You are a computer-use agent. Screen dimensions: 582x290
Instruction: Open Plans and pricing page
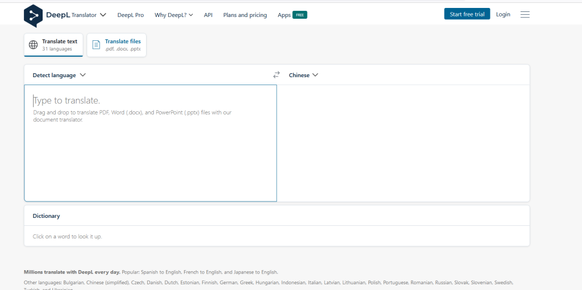coord(245,15)
